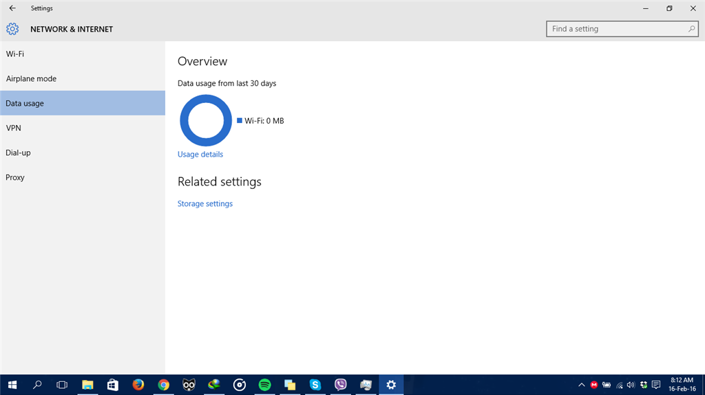
Task: Click the search magnifier in Find a setting
Action: pos(691,29)
